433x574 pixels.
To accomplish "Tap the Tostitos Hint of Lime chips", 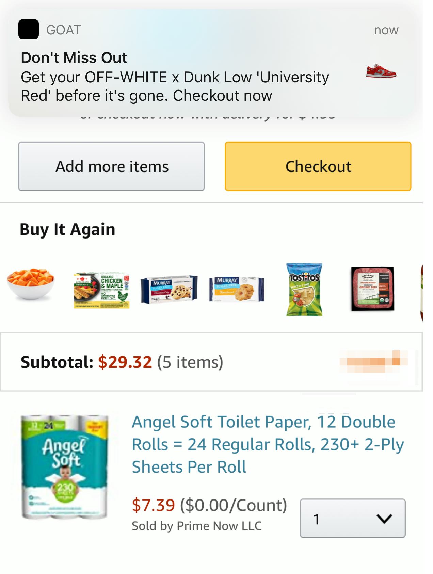I will (x=304, y=289).
